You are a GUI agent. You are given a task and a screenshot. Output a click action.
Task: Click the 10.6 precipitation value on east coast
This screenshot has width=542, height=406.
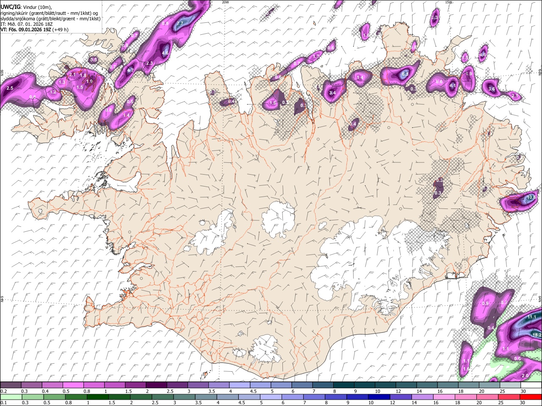click(x=532, y=197)
